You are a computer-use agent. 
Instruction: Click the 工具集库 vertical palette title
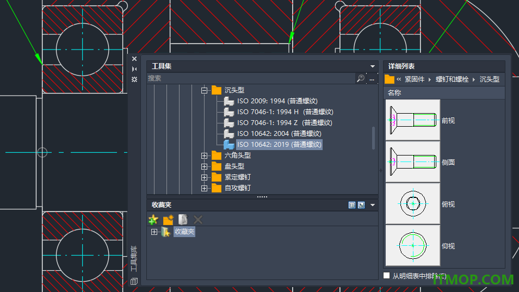[x=134, y=259]
